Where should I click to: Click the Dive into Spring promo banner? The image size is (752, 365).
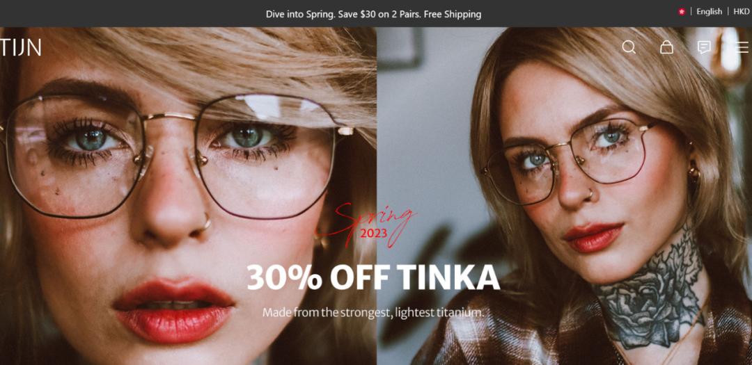point(374,14)
